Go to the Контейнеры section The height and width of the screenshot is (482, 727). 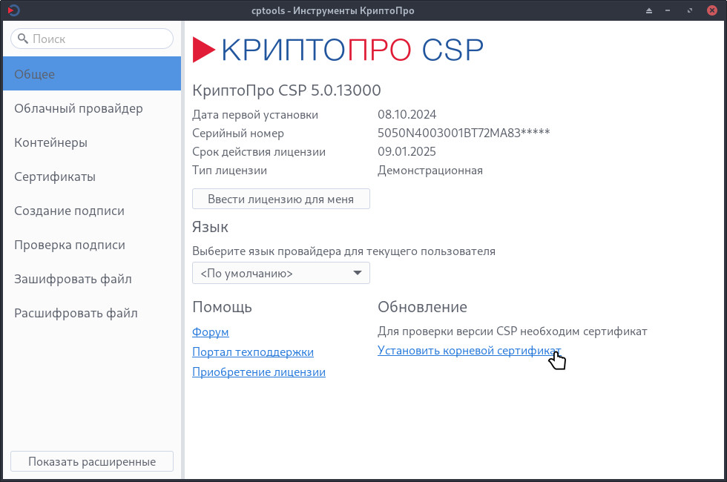[x=91, y=142]
